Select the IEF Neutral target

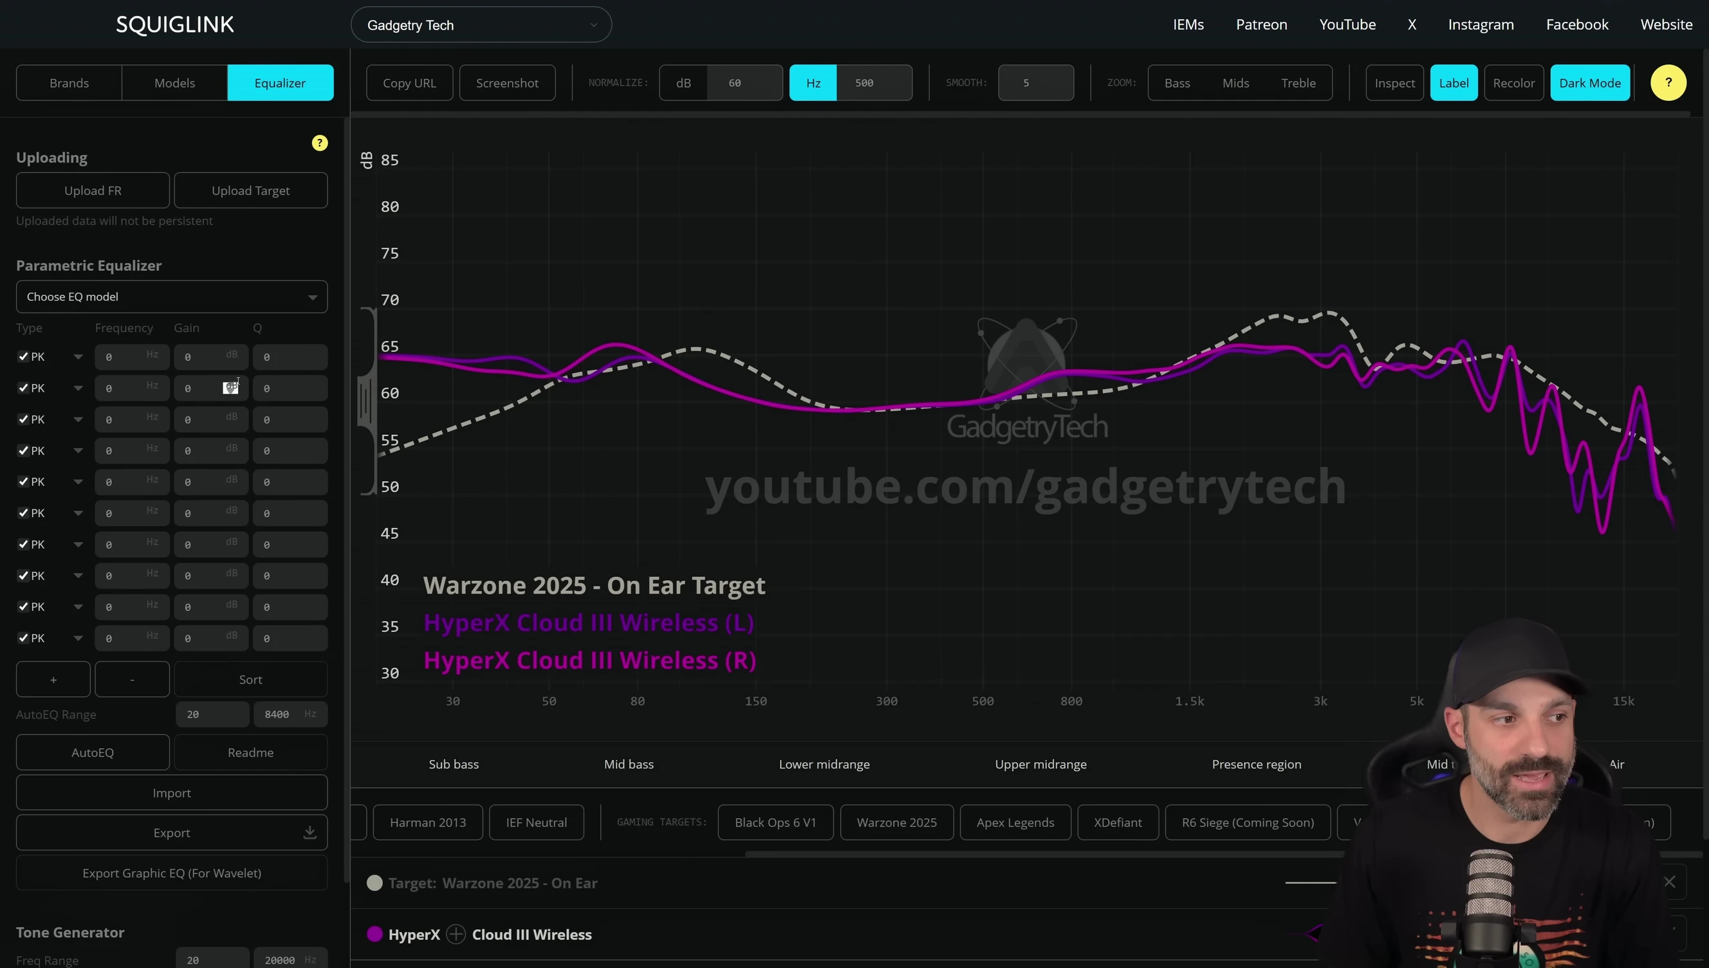(536, 823)
